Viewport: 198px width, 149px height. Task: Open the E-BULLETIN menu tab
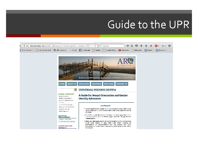click(84, 84)
